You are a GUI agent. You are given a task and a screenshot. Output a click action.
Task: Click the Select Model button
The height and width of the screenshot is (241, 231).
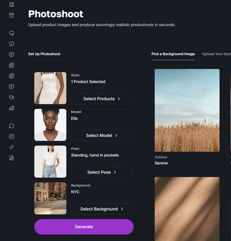tap(102, 135)
